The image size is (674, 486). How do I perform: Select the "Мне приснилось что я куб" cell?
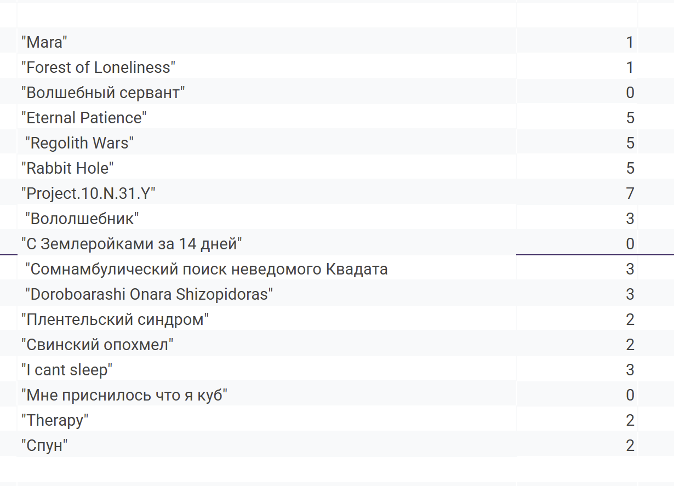click(267, 394)
